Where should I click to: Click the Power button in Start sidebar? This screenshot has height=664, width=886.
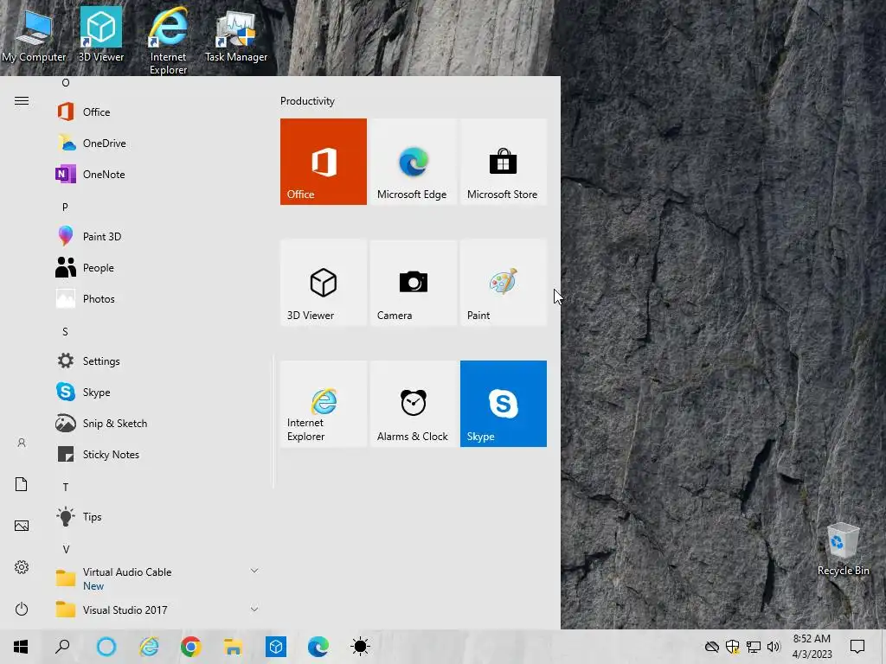(x=22, y=609)
